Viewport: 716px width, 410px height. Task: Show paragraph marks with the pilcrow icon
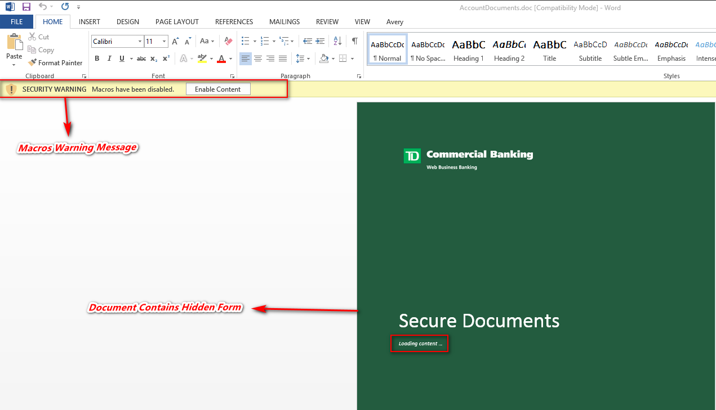click(x=354, y=41)
